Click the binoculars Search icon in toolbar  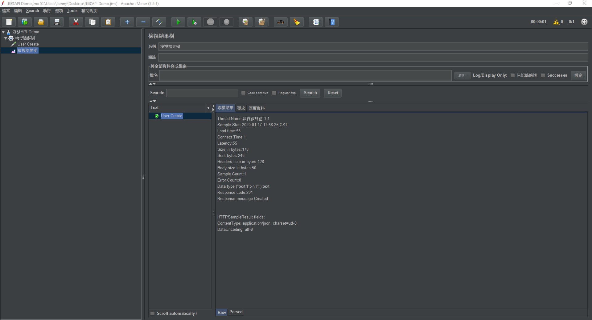[x=281, y=22]
